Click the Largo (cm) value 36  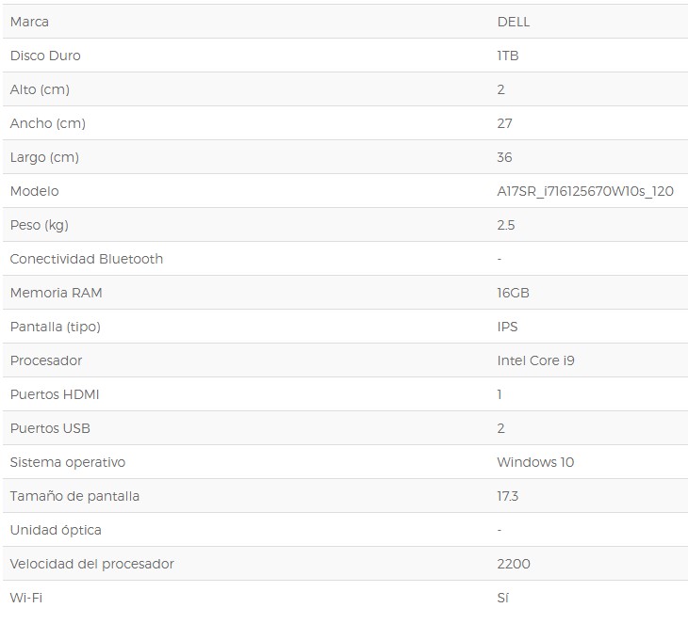pos(504,157)
